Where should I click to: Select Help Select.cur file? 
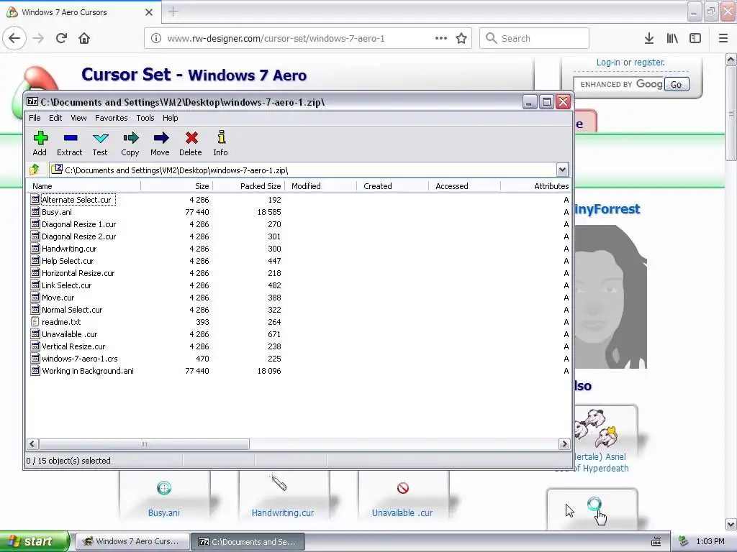(x=68, y=260)
